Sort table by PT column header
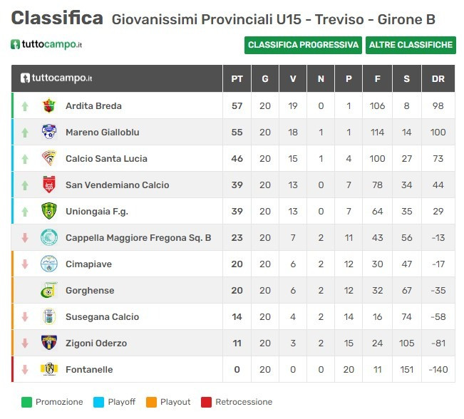The height and width of the screenshot is (419, 464). click(237, 79)
